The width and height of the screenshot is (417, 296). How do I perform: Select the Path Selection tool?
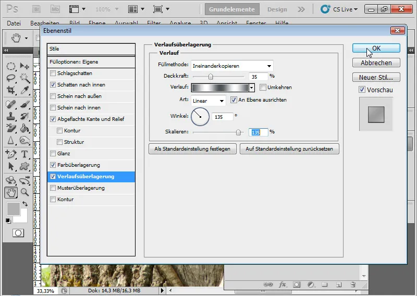[10, 166]
